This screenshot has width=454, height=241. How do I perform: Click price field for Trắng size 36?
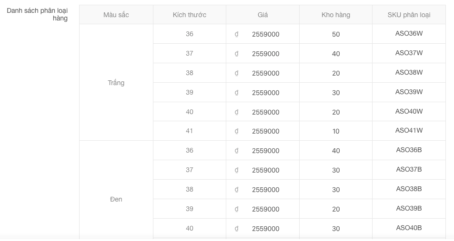(265, 34)
